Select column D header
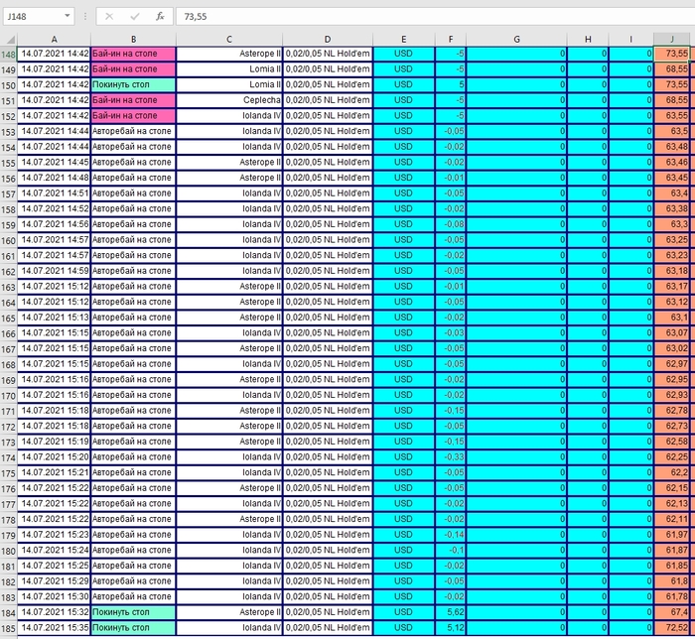This screenshot has height=639, width=695. tap(328, 40)
